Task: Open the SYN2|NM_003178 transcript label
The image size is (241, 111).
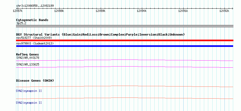Action: coord(28,58)
